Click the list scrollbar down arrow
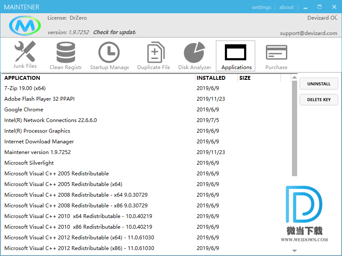Viewport: 342px width, 256px height. 295,251
